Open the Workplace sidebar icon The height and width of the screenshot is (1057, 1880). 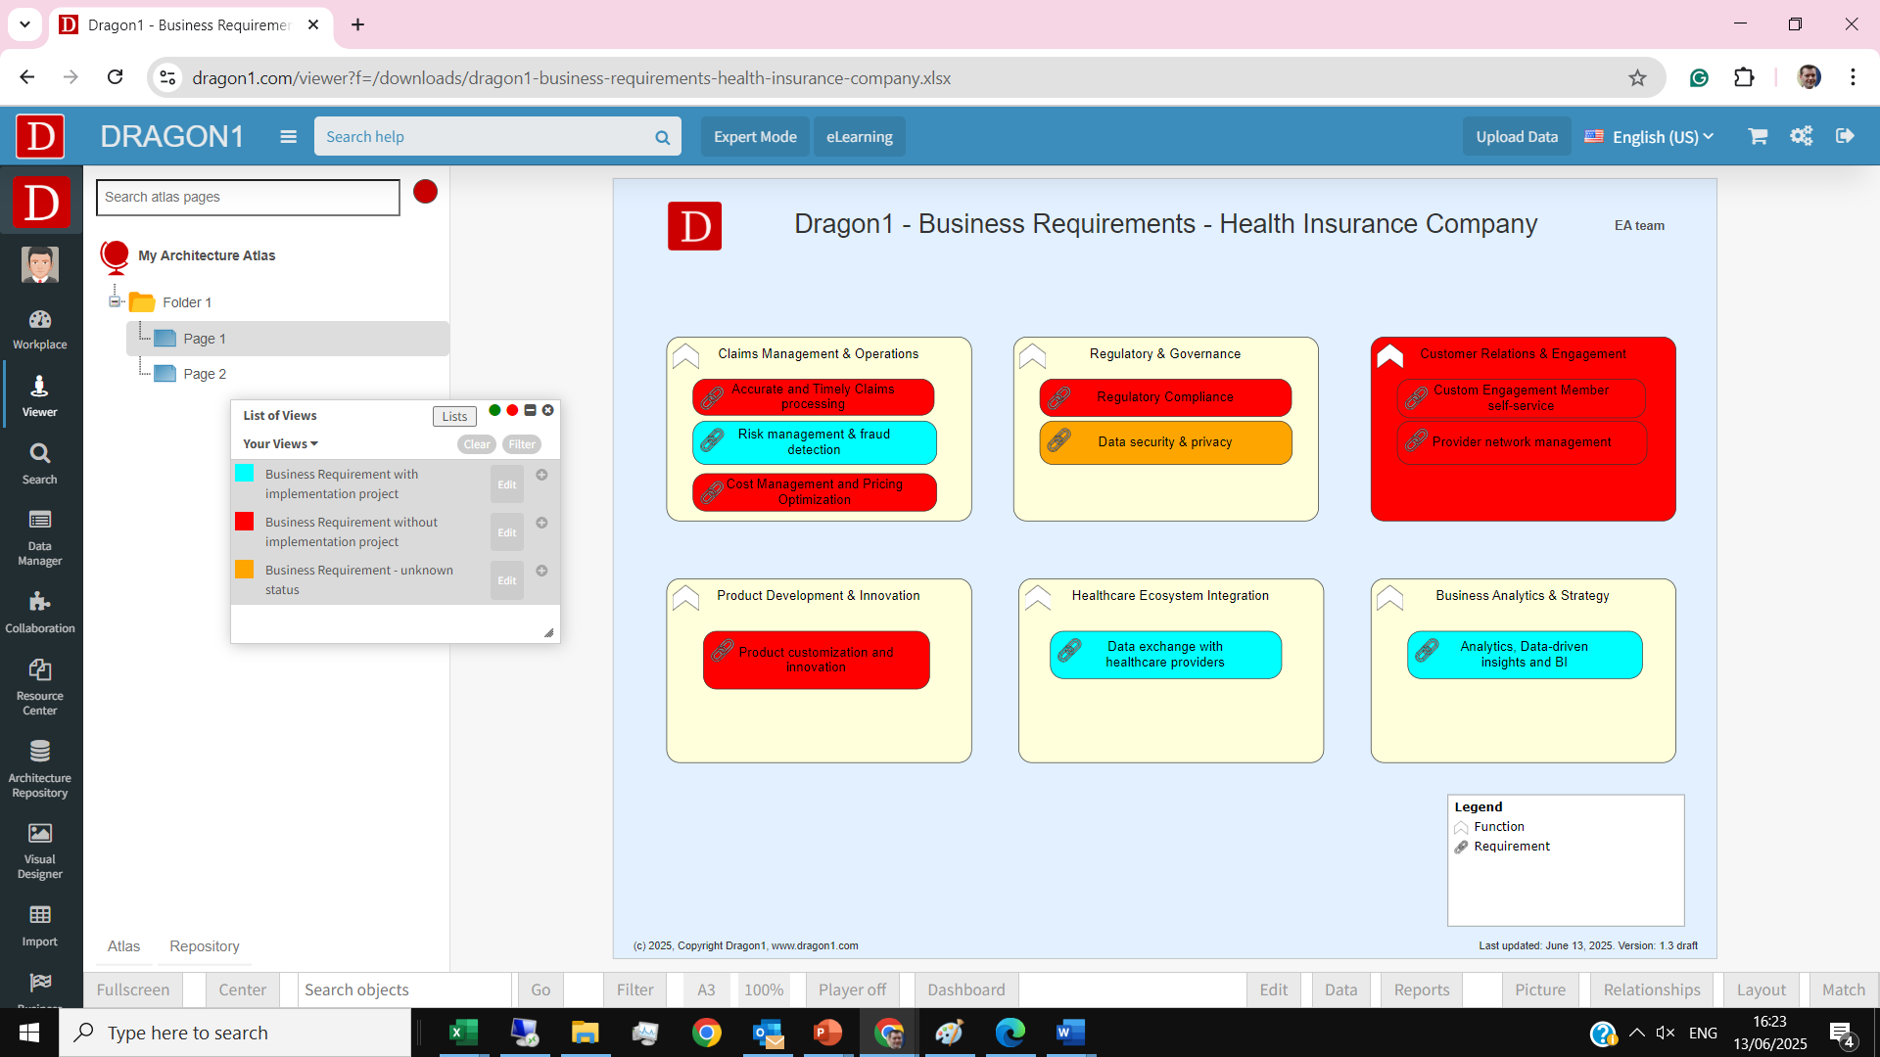pos(40,330)
